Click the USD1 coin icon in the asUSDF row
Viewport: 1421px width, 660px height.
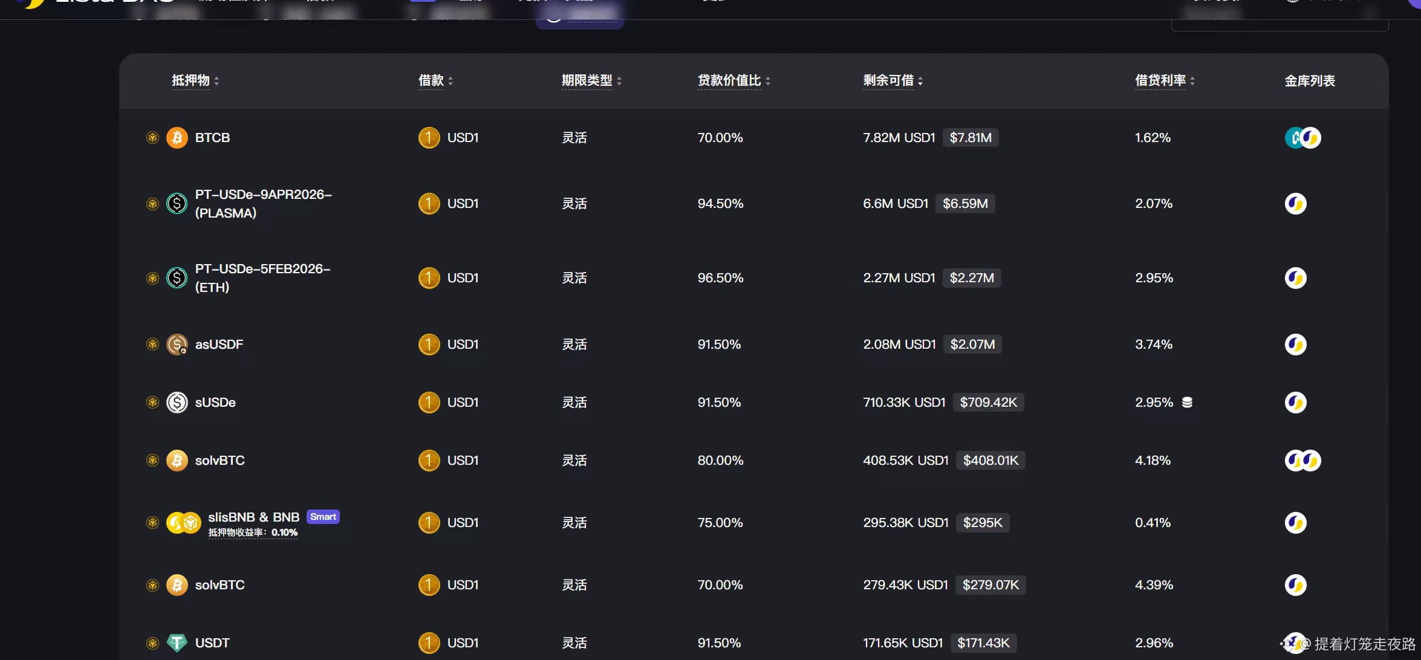429,345
